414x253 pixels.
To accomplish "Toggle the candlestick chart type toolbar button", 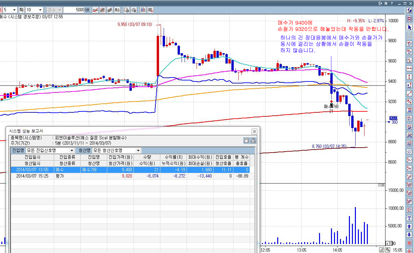I will [x=102, y=10].
